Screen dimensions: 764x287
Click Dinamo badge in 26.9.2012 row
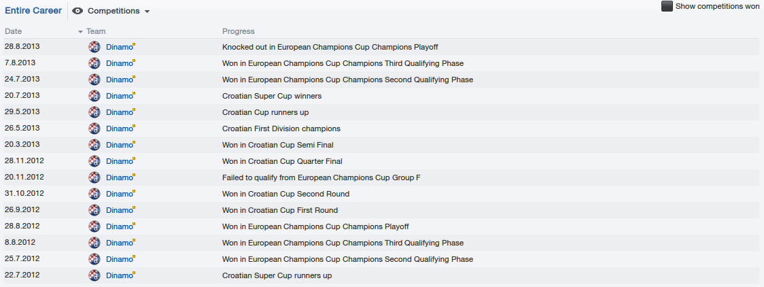tap(94, 210)
